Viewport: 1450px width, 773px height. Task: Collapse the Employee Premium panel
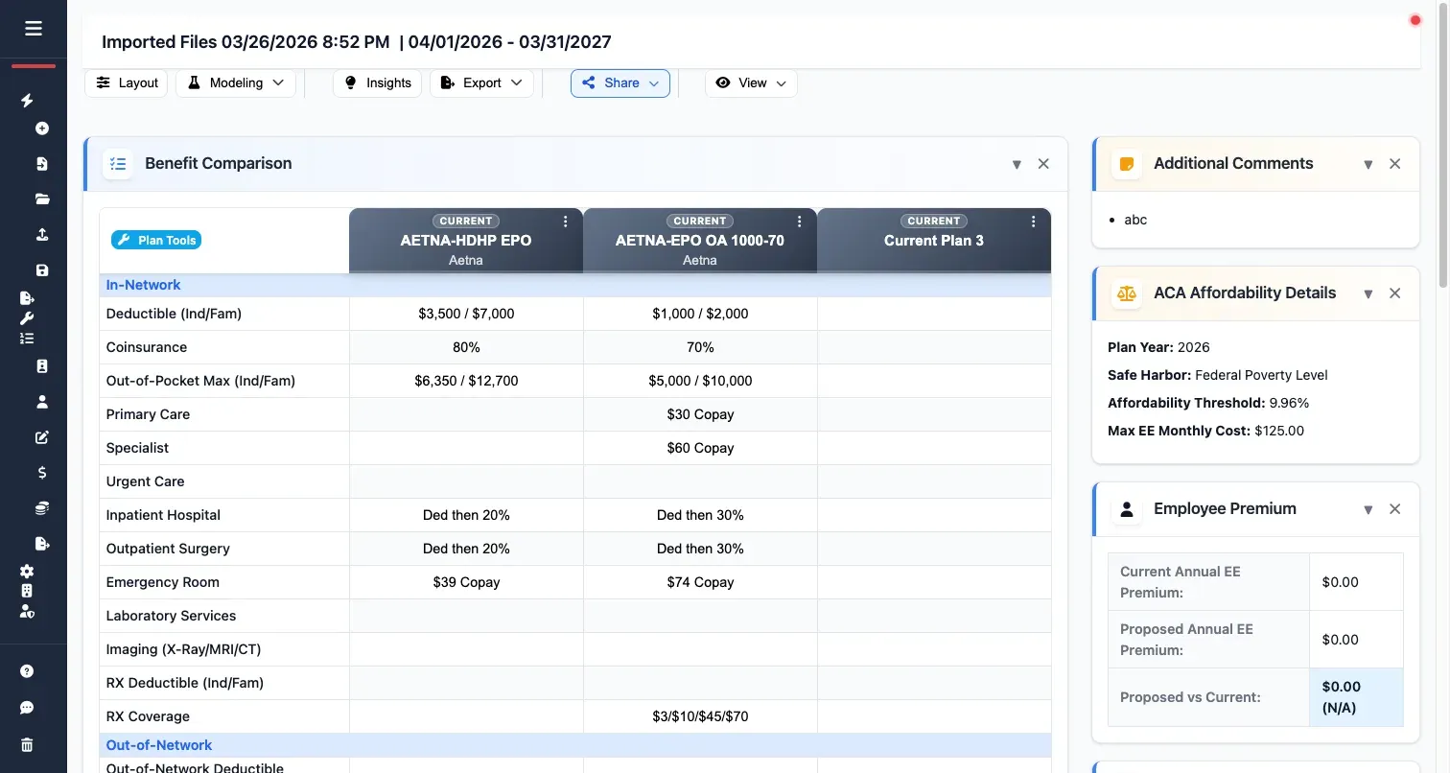1368,509
